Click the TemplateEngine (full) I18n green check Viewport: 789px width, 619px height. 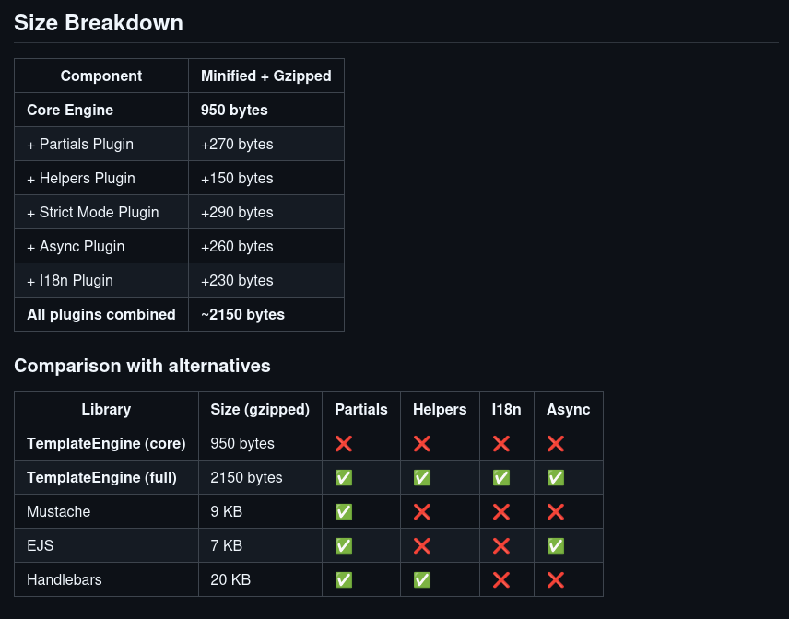click(x=501, y=478)
